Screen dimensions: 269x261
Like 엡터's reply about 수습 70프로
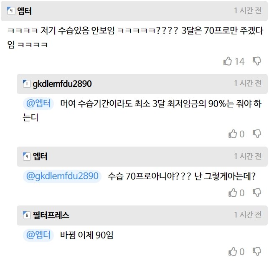point(233,193)
